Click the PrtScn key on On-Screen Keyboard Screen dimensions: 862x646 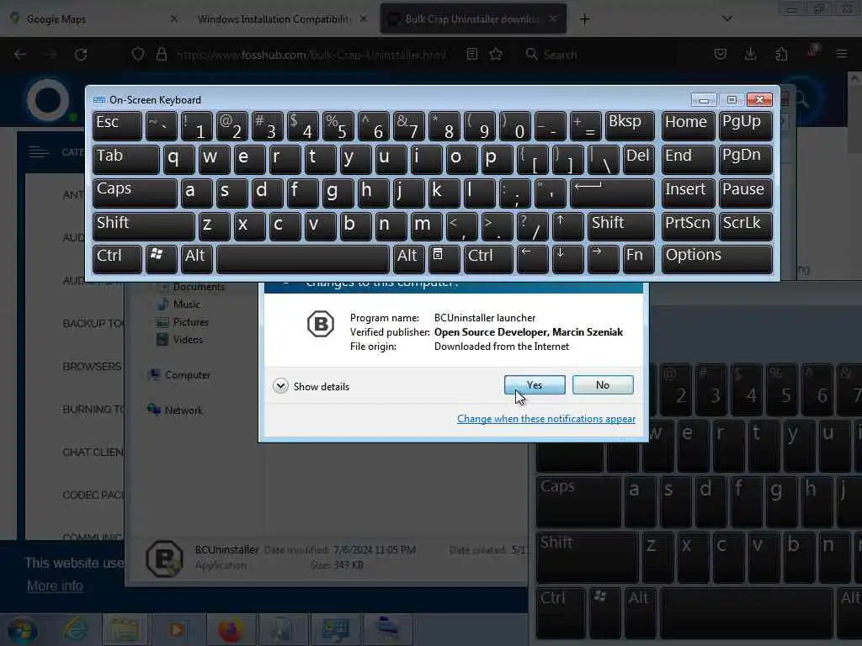point(689,226)
